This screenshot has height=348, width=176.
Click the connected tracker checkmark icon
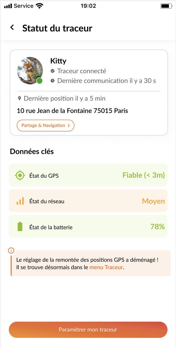pyautogui.click(x=53, y=71)
